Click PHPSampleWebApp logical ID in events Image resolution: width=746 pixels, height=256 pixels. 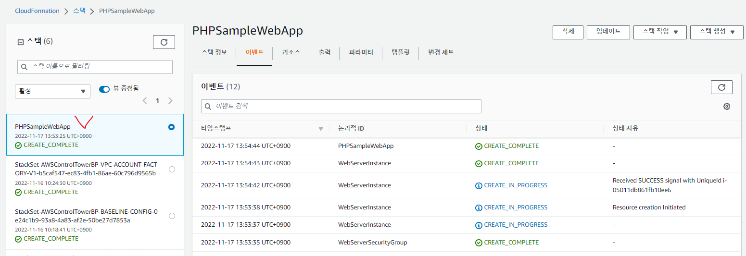pyautogui.click(x=366, y=146)
